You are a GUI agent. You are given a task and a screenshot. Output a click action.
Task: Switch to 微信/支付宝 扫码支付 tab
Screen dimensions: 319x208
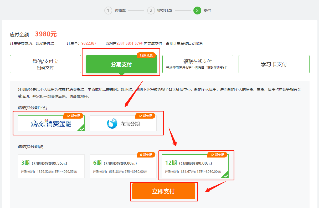(x=45, y=64)
